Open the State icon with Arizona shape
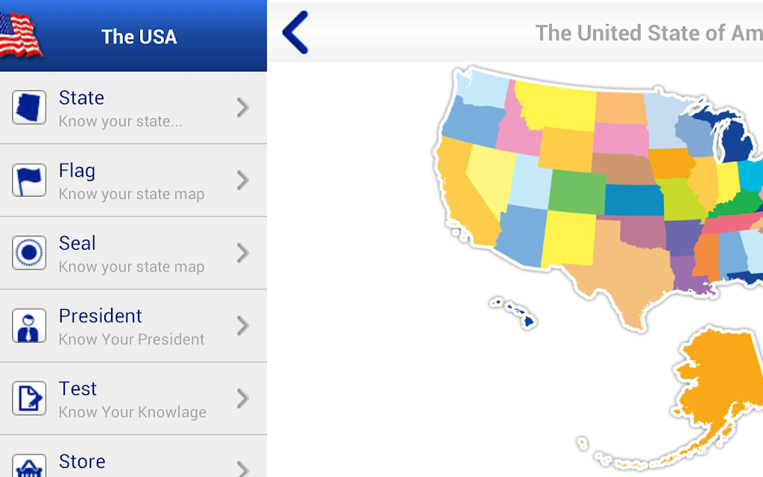 [29, 107]
